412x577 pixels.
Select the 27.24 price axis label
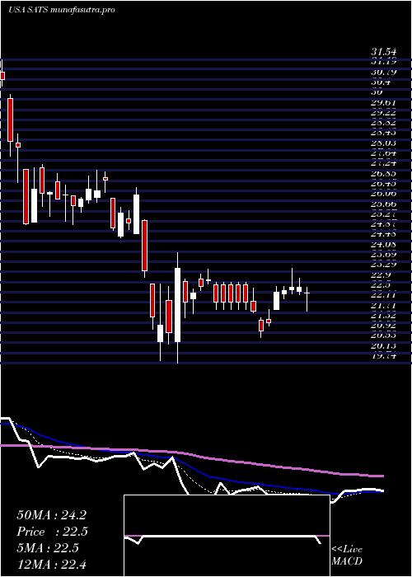(383, 162)
